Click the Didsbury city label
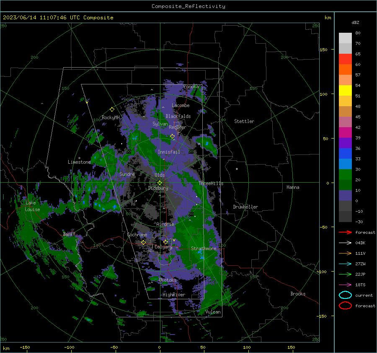Screen dimensions: 377x353 158,188
